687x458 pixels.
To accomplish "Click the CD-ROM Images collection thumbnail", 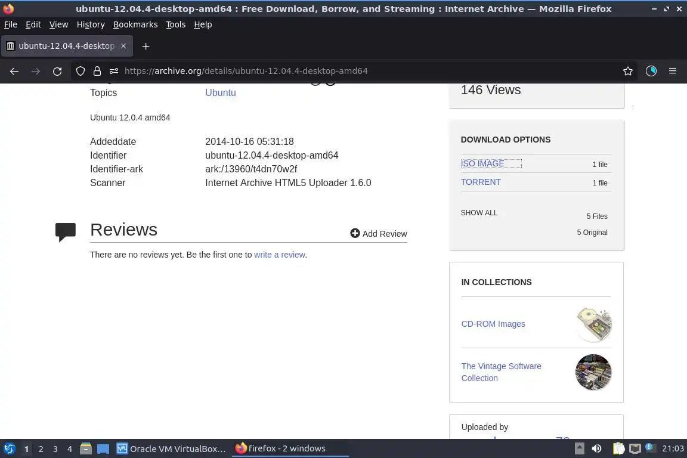I will [594, 324].
